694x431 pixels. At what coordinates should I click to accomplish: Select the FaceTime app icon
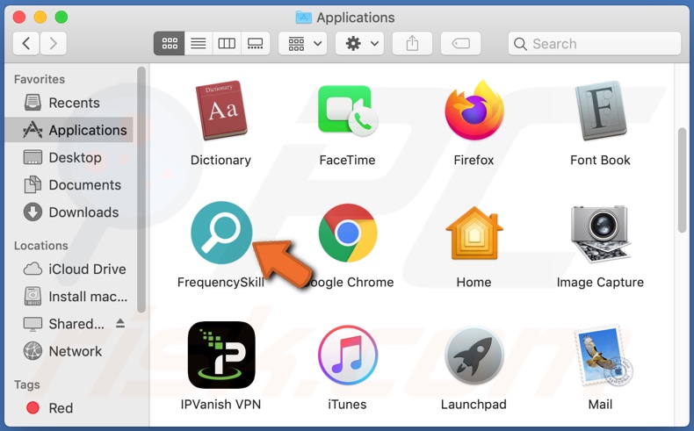348,110
